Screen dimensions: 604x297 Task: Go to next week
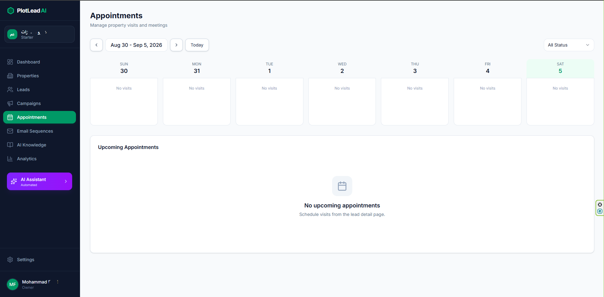[x=176, y=45]
